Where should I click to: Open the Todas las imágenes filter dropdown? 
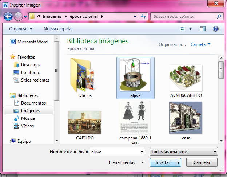click(x=184, y=152)
